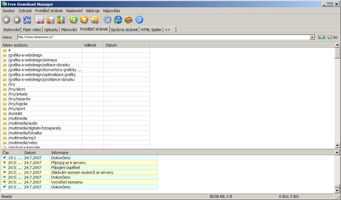This screenshot has height=200, width=341.
Task: Sort by Název souboru column header
Action: point(42,45)
